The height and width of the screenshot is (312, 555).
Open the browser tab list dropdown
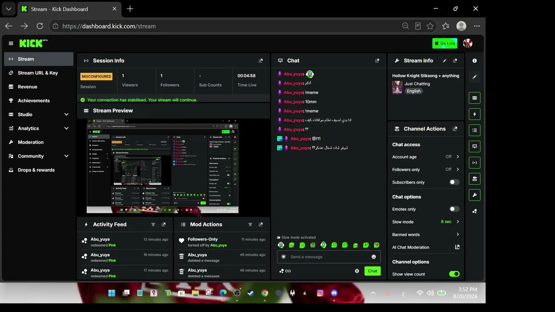point(9,9)
